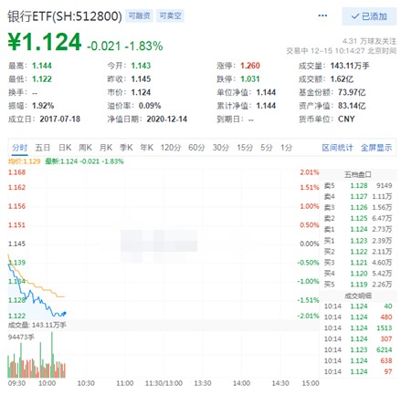Open the 周K candlestick tab

(x=85, y=148)
